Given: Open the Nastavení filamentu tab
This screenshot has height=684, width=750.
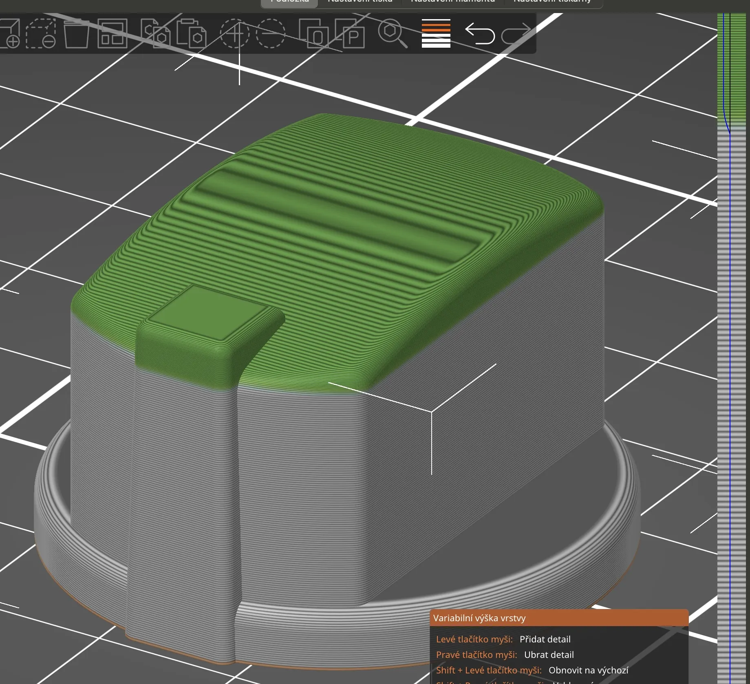Looking at the screenshot, I should pyautogui.click(x=453, y=2).
